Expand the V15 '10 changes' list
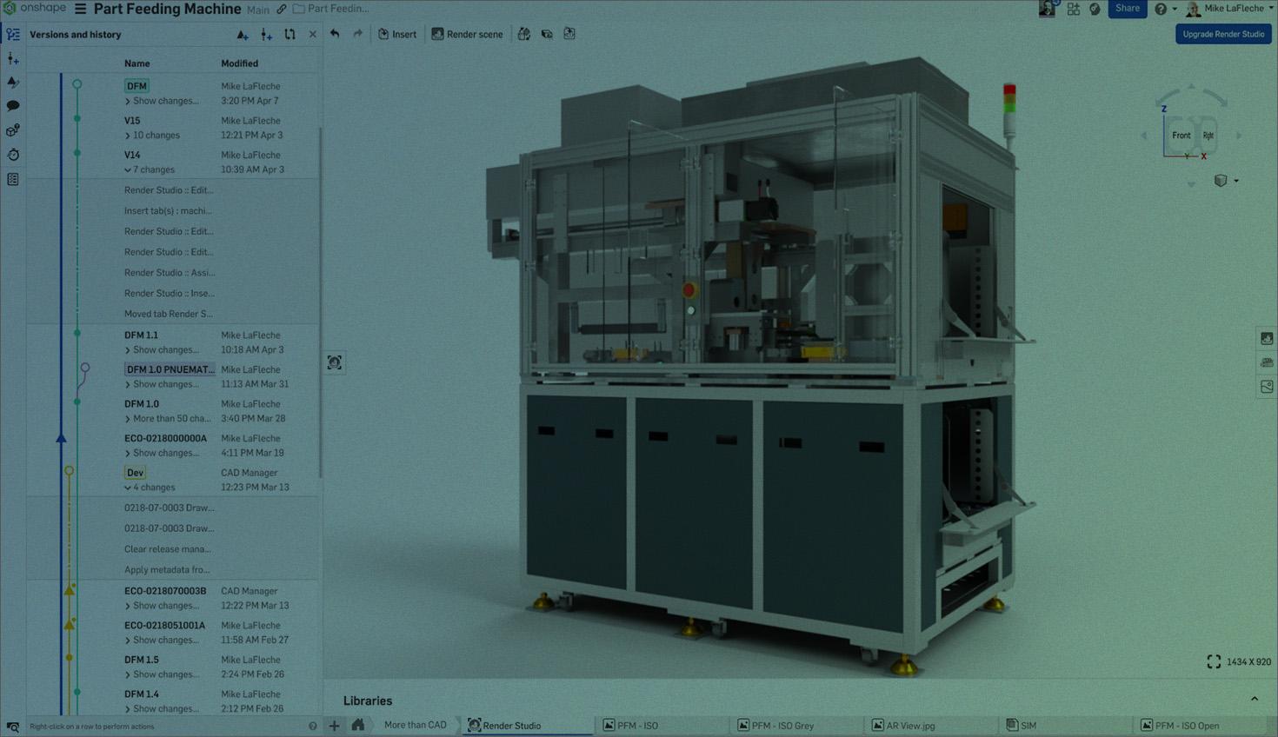 coord(128,136)
